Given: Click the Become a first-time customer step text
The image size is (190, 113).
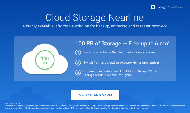Looking at the screenshot, I should (120, 52).
